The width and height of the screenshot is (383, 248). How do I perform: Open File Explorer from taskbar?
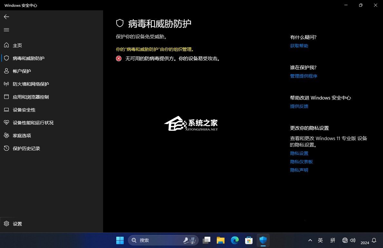(x=221, y=240)
